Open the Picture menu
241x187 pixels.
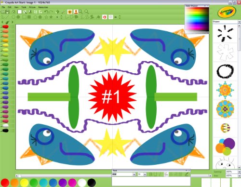[x=32, y=7]
